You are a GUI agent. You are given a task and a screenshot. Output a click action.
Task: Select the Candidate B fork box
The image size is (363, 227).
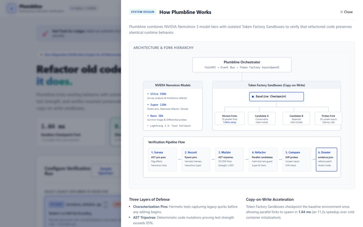296,118
